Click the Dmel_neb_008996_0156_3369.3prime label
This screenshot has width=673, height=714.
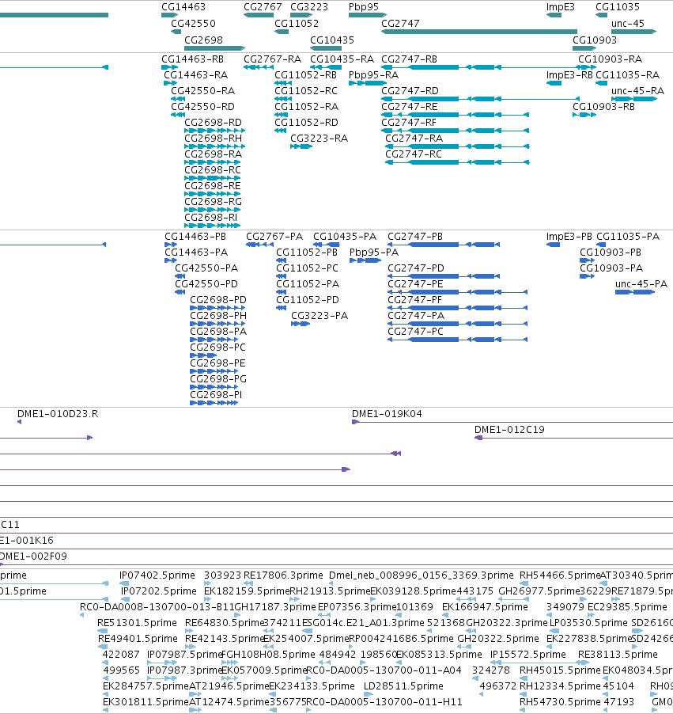(421, 575)
